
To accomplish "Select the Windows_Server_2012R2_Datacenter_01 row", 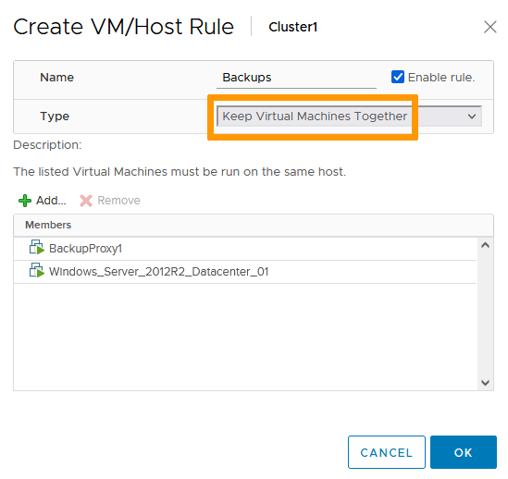I will click(245, 272).
